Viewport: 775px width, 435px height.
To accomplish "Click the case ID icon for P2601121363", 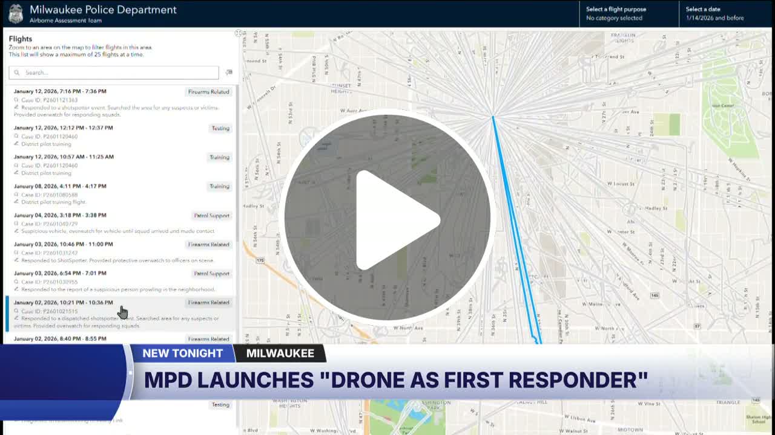I will 16,100.
